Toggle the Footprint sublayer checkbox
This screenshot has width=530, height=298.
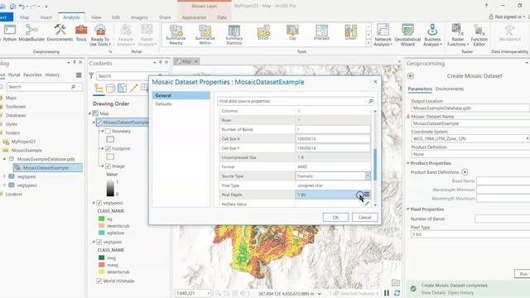click(x=108, y=149)
